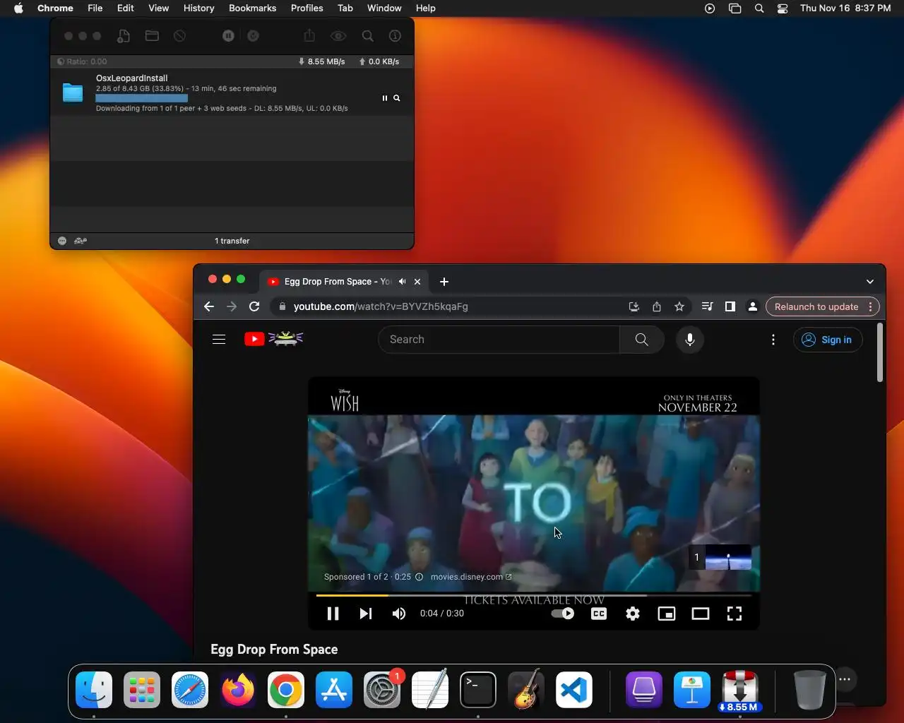Image resolution: width=904 pixels, height=723 pixels.
Task: Open the Chrome tab search chevron
Action: point(870,281)
